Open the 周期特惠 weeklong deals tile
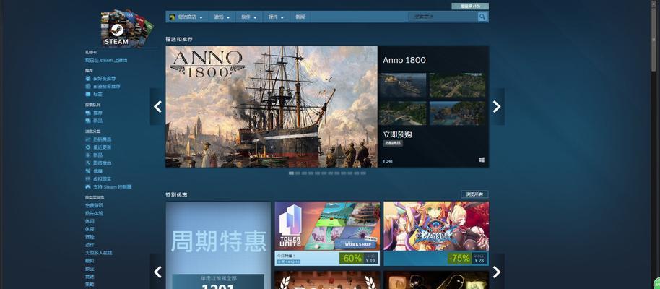660x289 pixels. pos(218,245)
